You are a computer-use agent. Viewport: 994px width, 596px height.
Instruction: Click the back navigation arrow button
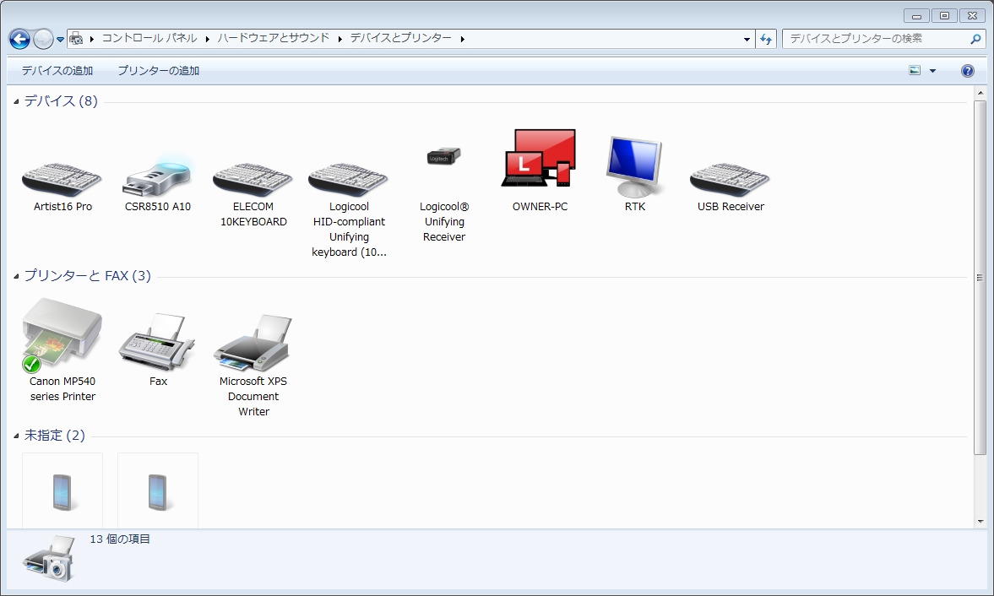pos(19,40)
